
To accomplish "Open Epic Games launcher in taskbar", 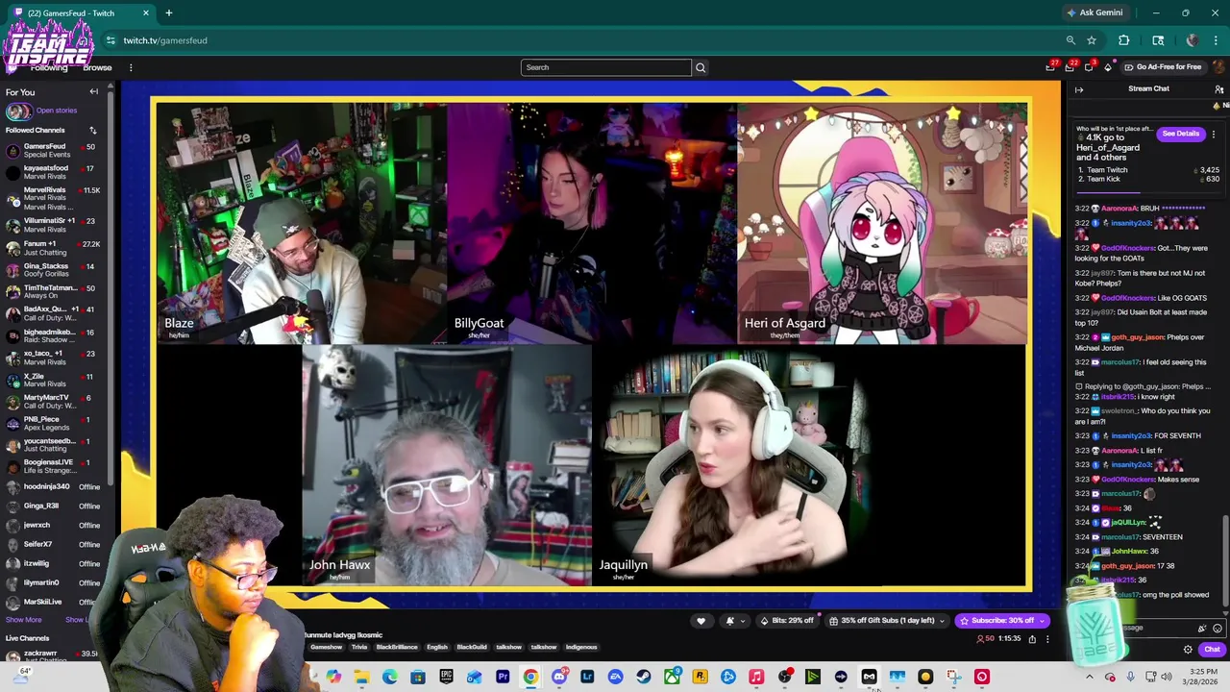I will pos(446,678).
